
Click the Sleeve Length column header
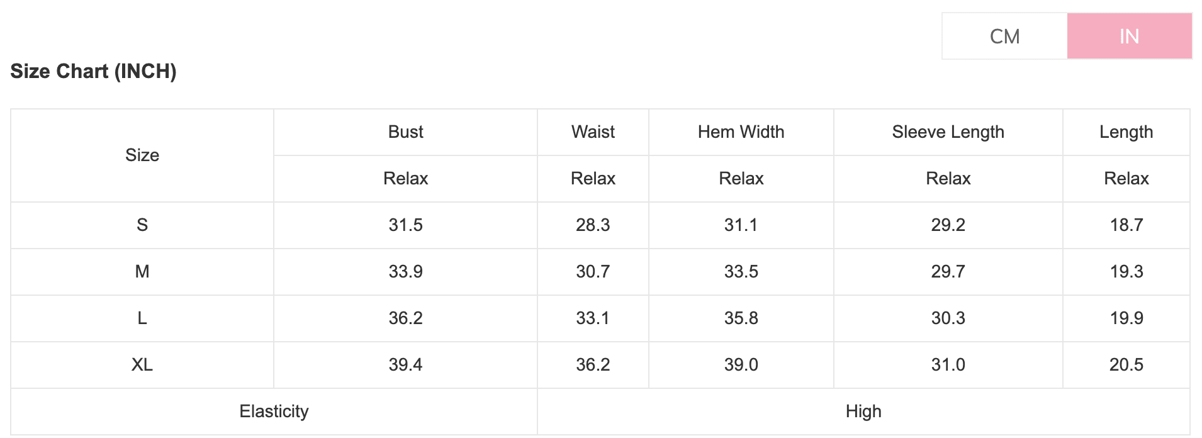click(x=948, y=132)
